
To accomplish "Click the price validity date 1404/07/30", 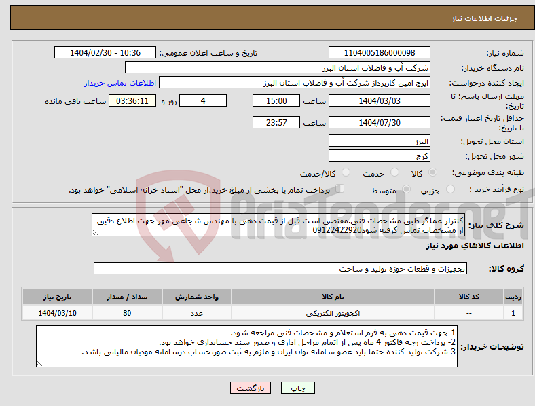I will point(379,122).
